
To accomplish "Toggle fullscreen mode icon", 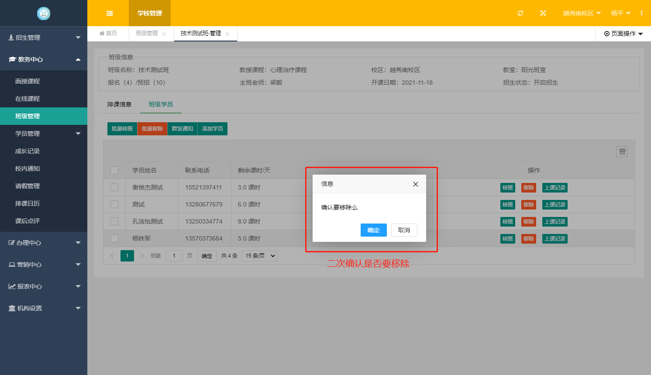I will [x=543, y=13].
